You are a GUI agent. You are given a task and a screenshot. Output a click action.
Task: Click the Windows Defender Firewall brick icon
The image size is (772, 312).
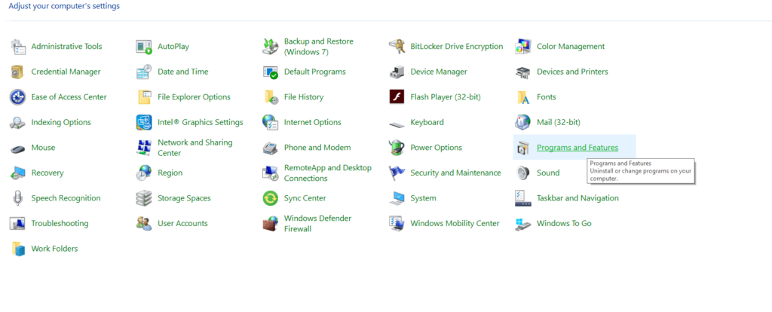271,223
